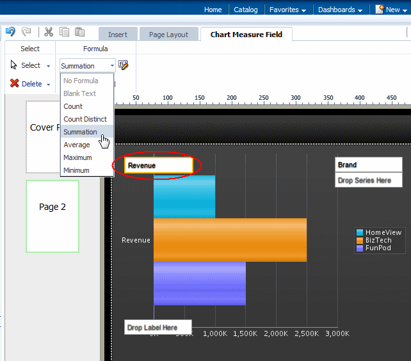Click the Undo icon

(x=10, y=32)
